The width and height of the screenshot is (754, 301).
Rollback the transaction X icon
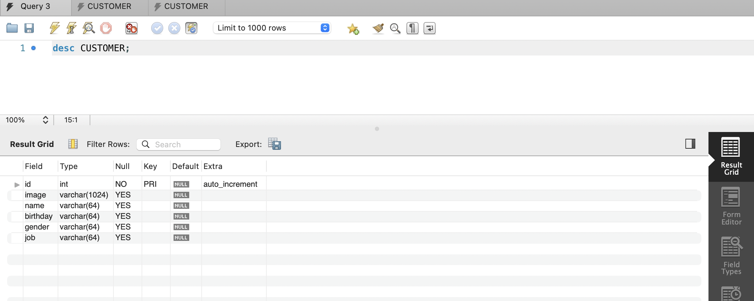click(x=174, y=28)
